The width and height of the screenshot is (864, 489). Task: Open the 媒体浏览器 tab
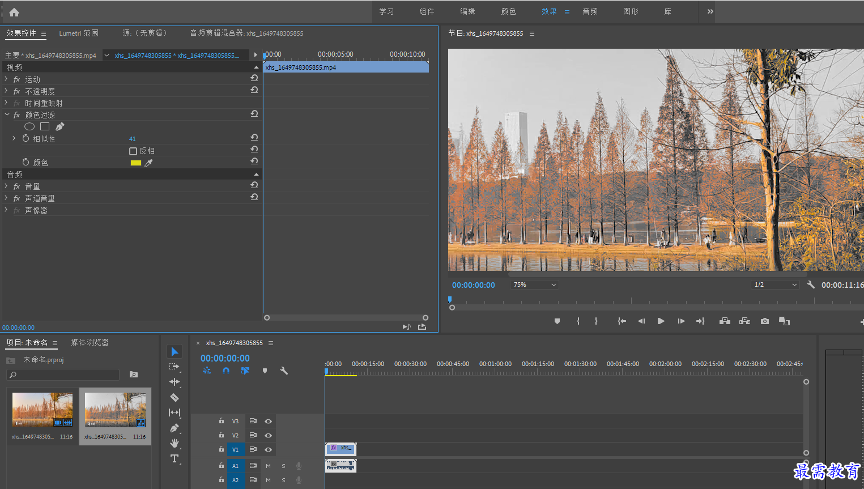(x=90, y=342)
